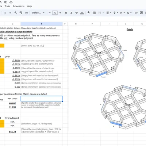Image resolution: width=146 pixels, height=146 pixels.
Task: Format as currency with dollar icon
Action: click(5, 13)
